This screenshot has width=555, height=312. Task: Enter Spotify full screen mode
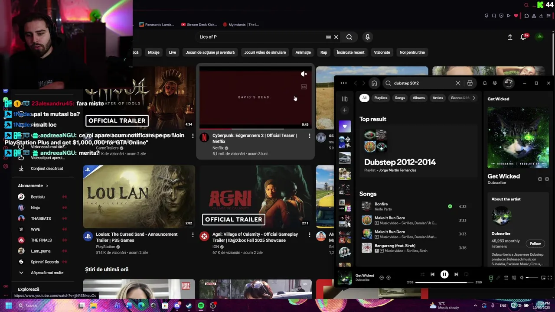click(550, 278)
